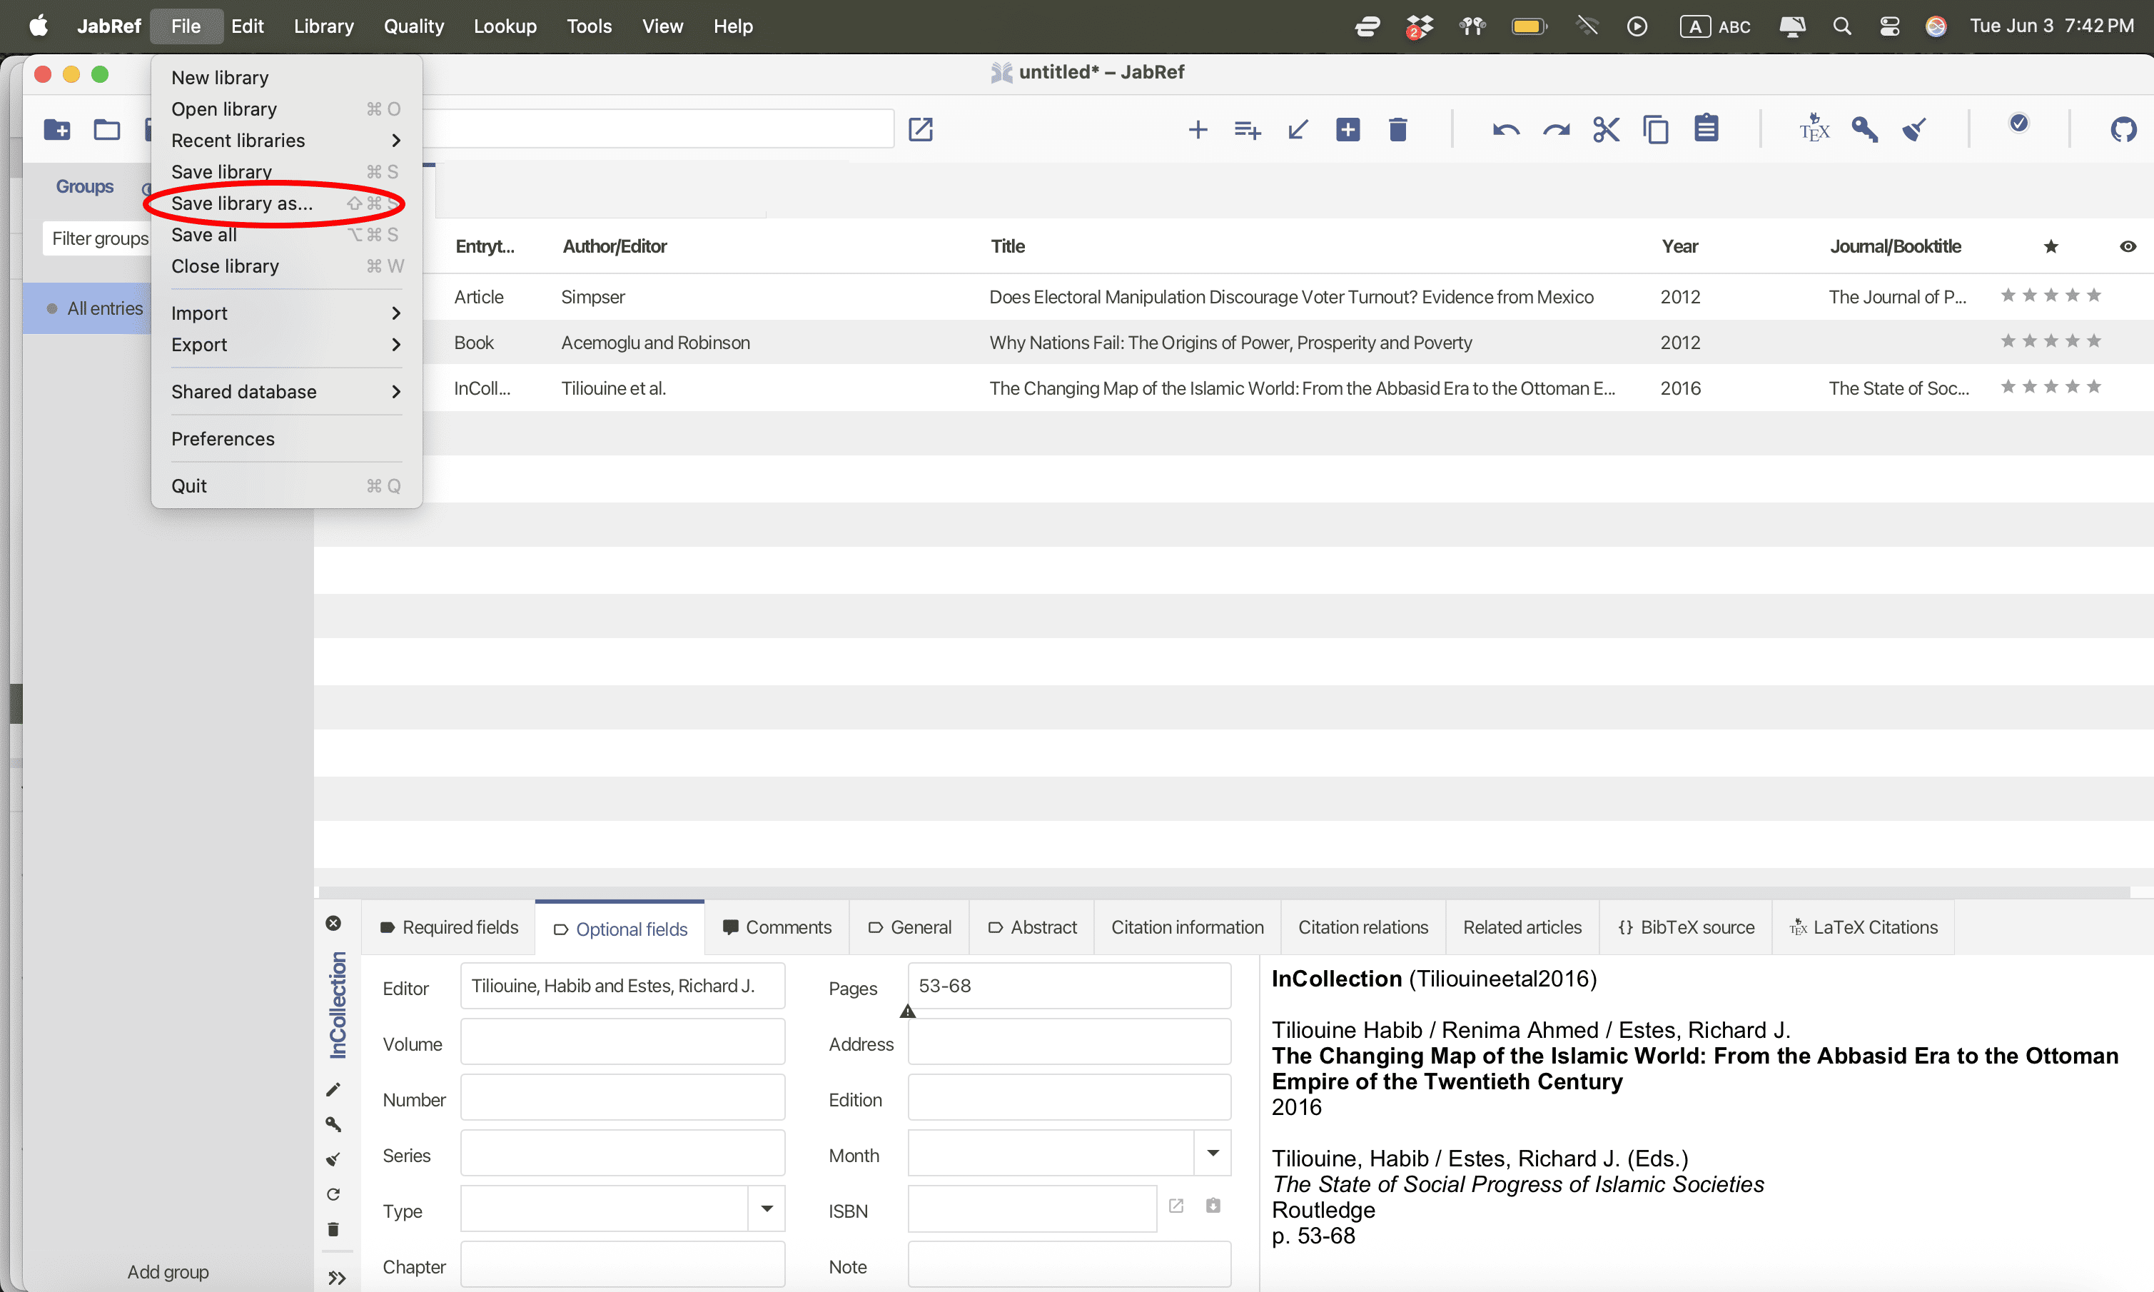Image resolution: width=2154 pixels, height=1292 pixels.
Task: Click star rating on Simpser article row
Action: [x=2051, y=296]
